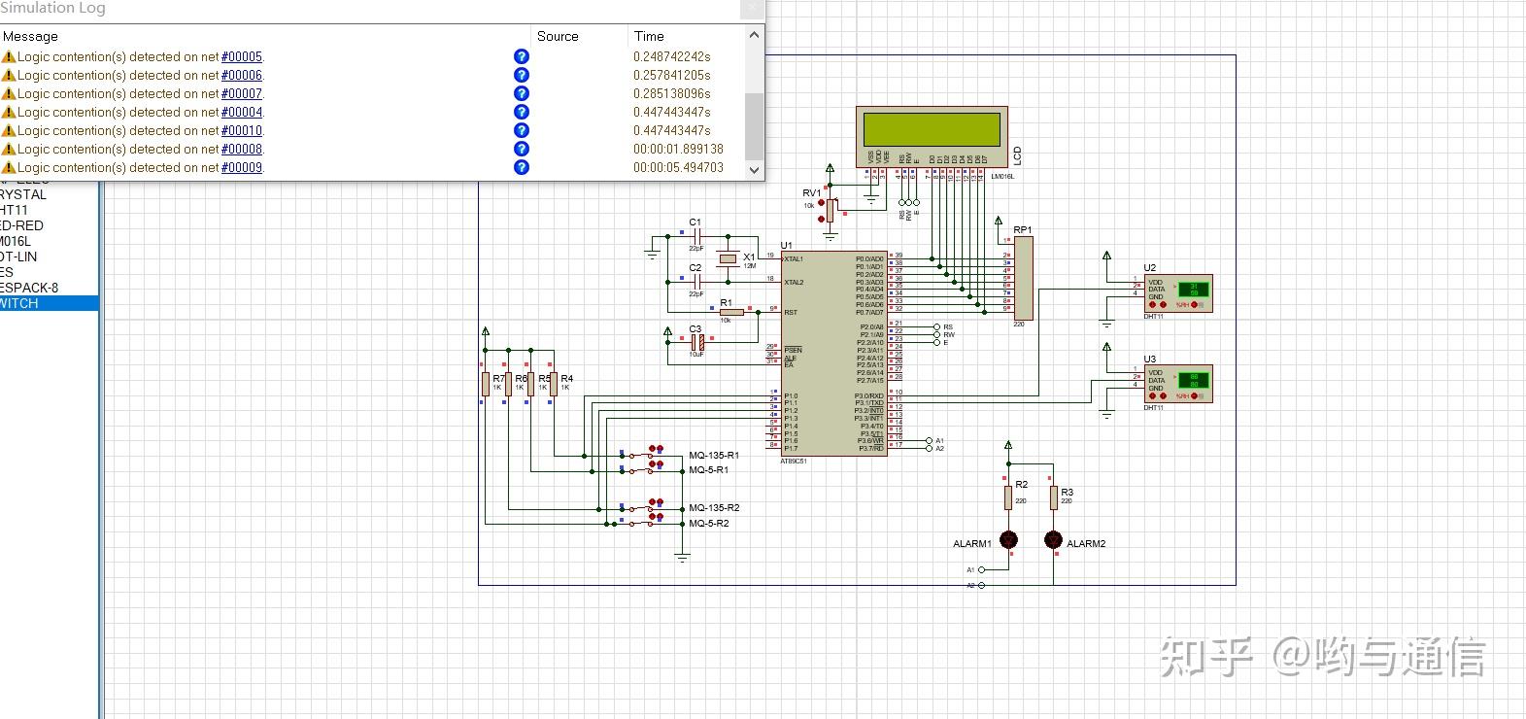Screen dimensions: 1526x719
Task: Toggle the MQ-135-R1 switch
Action: (641, 456)
